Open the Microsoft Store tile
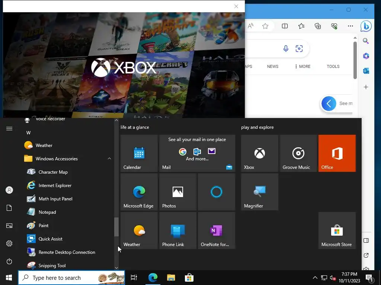This screenshot has width=381, height=285. pos(337,230)
